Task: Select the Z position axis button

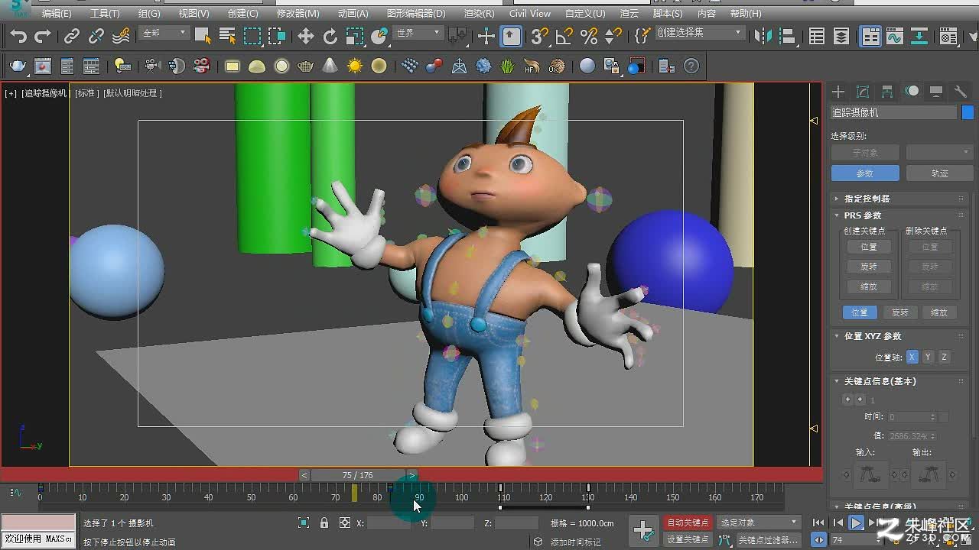Action: coord(944,357)
